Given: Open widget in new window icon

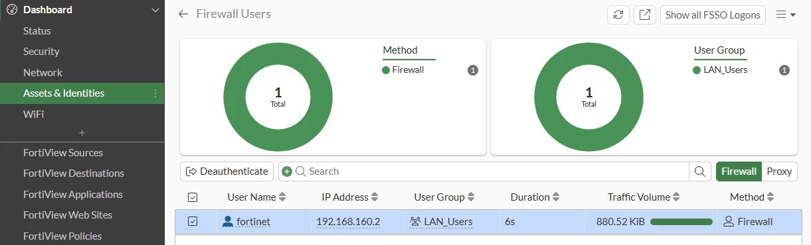Looking at the screenshot, I should click(x=644, y=15).
